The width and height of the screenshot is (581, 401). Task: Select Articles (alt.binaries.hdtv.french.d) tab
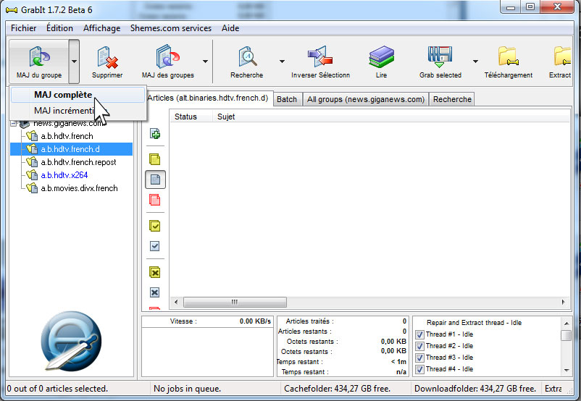208,98
